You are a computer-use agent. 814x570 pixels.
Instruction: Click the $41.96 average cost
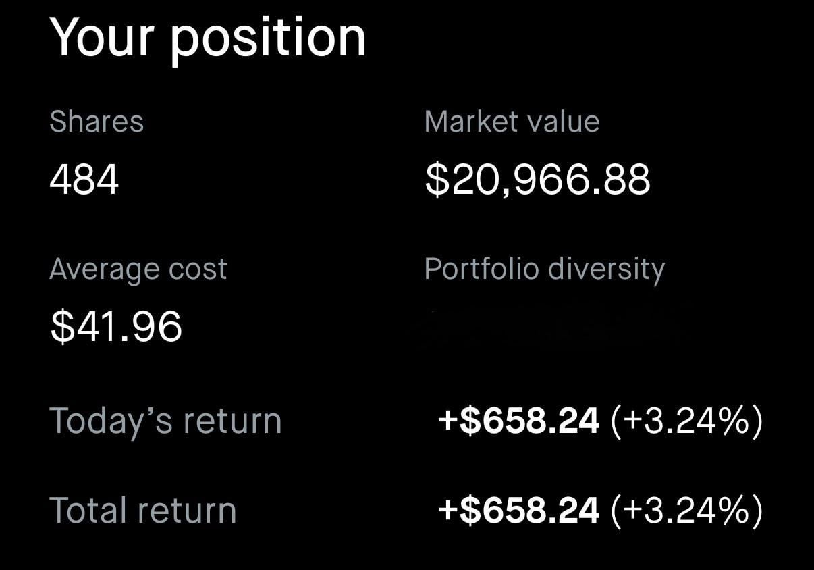click(x=116, y=328)
